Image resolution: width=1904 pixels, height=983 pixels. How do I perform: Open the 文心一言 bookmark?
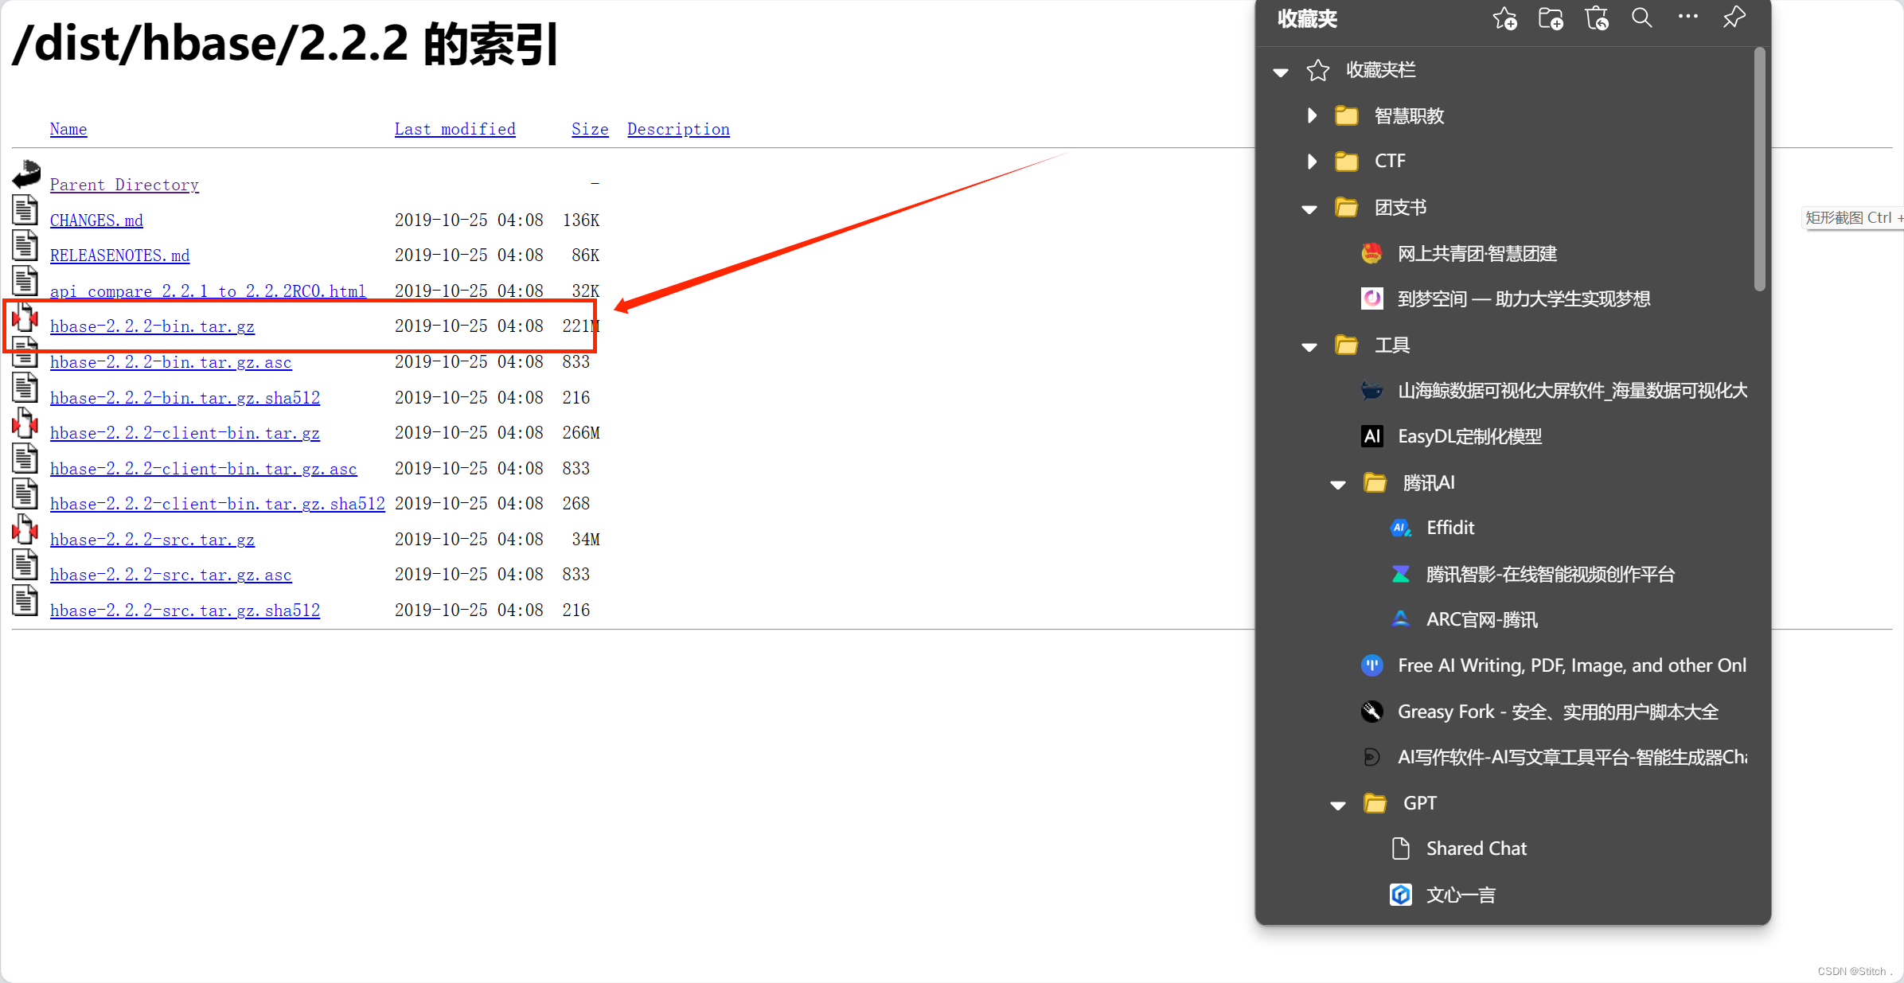tap(1461, 894)
